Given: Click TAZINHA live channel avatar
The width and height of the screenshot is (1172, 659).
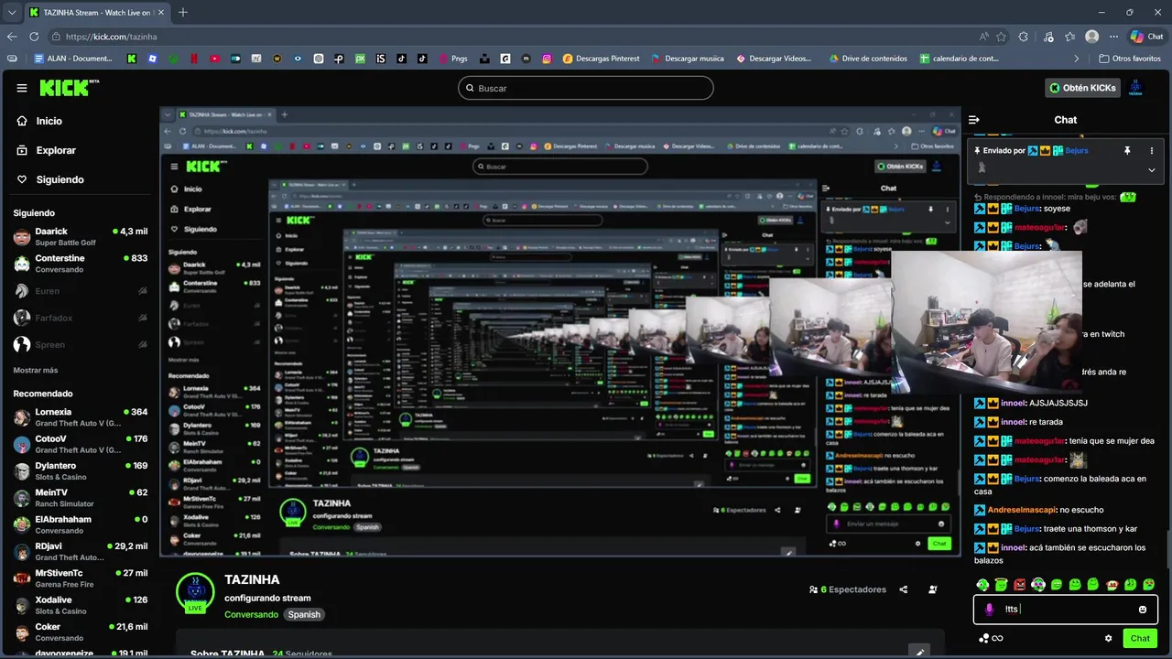Looking at the screenshot, I should (x=195, y=592).
